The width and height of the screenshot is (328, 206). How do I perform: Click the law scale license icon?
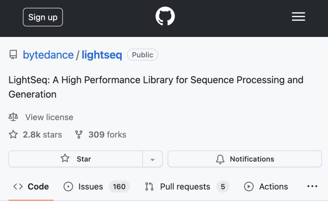[x=13, y=117]
